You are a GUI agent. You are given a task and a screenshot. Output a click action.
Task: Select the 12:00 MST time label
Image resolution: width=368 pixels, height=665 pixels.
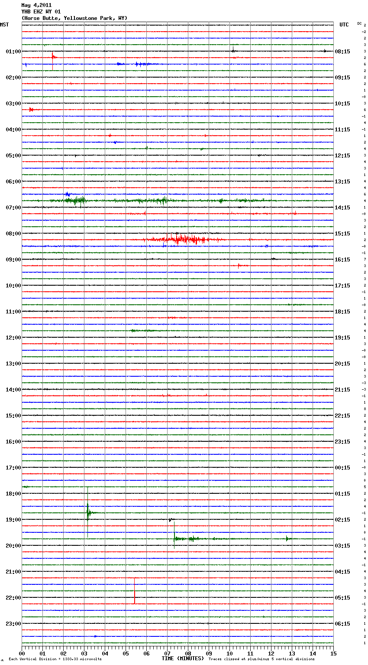click(13, 338)
